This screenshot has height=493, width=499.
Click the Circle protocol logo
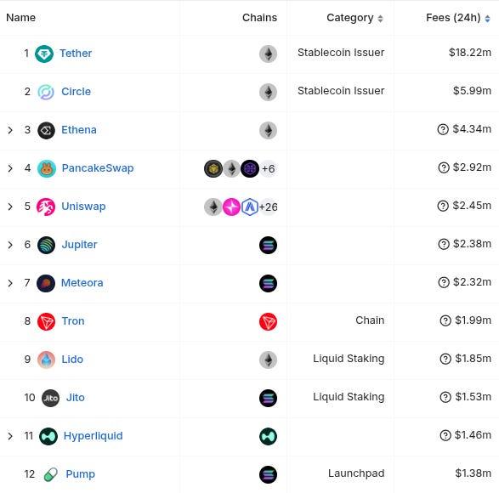pyautogui.click(x=46, y=92)
